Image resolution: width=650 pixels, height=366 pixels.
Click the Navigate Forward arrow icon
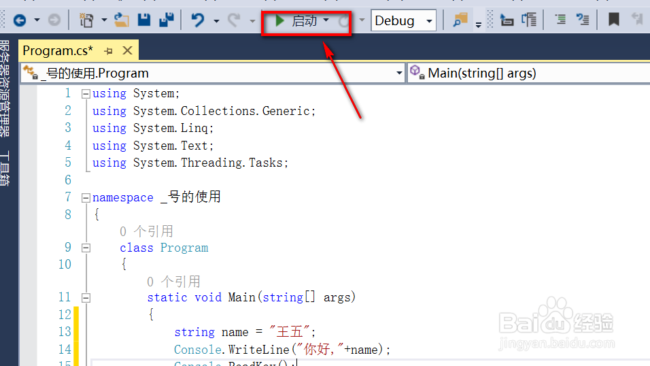pos(54,20)
